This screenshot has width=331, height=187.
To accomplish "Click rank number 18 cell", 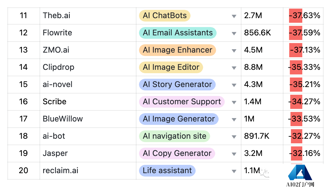I will coord(24,137).
